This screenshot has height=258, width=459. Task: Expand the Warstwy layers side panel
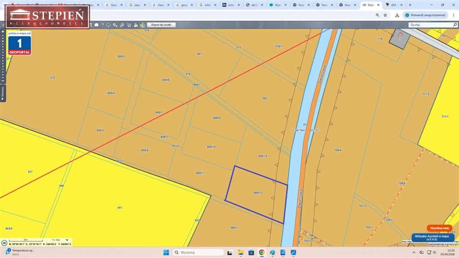(3, 93)
